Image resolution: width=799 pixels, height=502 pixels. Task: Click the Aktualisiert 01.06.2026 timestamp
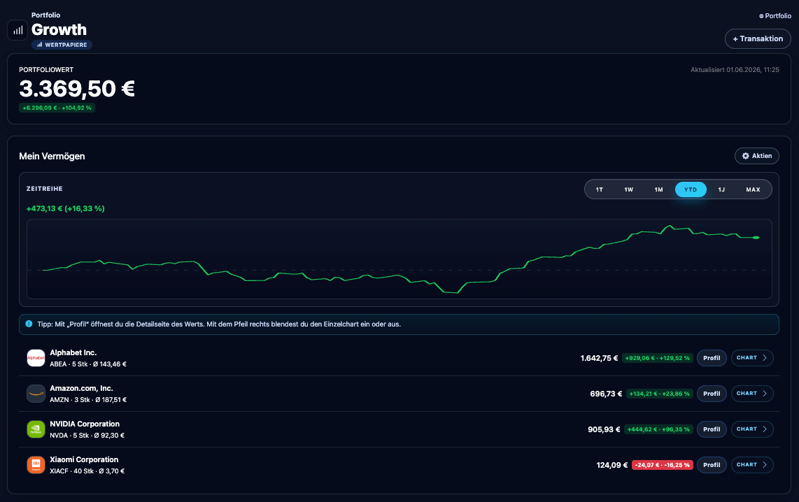click(x=735, y=70)
